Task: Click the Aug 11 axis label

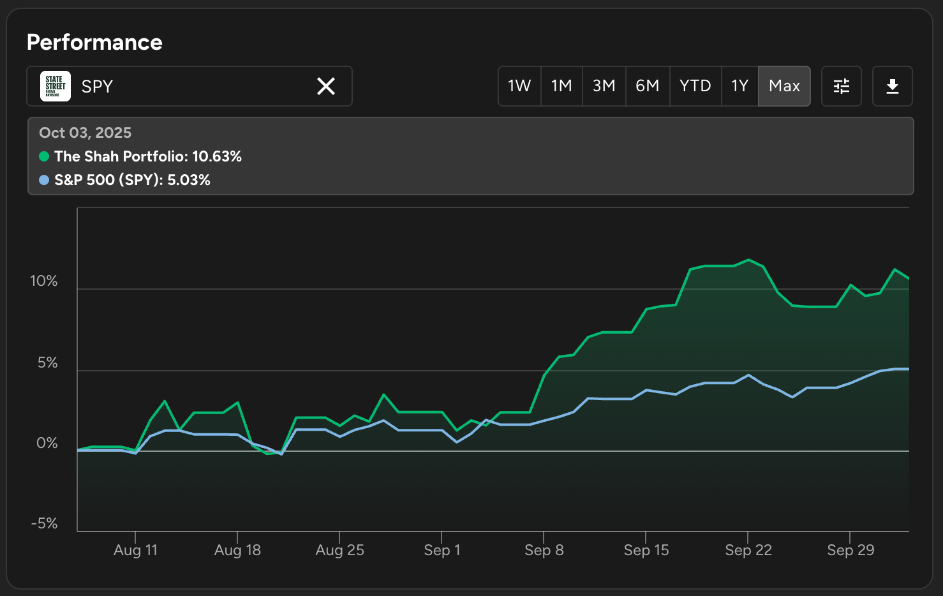Action: tap(135, 550)
